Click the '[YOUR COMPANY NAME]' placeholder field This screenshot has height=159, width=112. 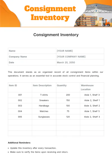pyautogui.click(x=80, y=56)
